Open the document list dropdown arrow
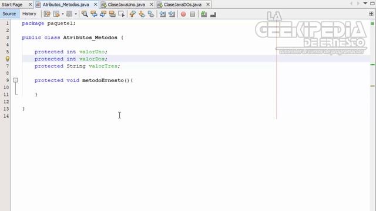 pos(365,4)
